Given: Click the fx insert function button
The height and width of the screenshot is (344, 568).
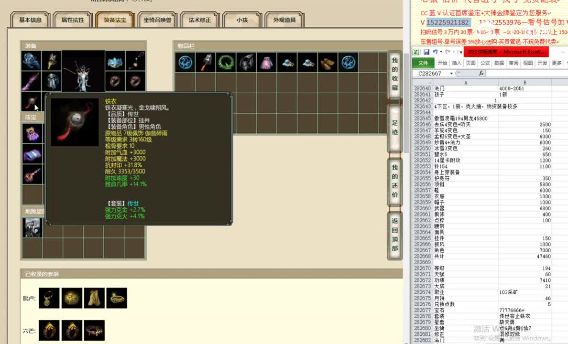Looking at the screenshot, I should (481, 74).
